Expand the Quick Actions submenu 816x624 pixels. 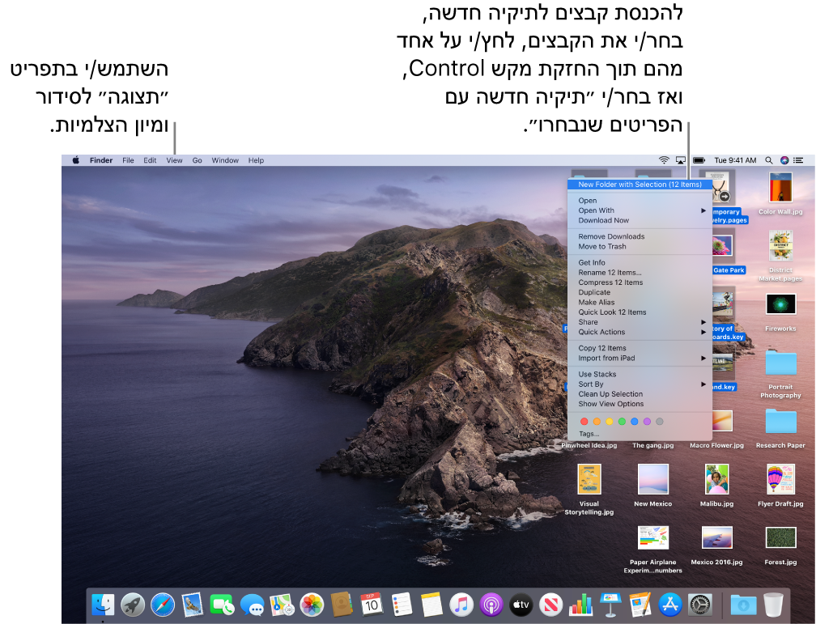tap(640, 332)
